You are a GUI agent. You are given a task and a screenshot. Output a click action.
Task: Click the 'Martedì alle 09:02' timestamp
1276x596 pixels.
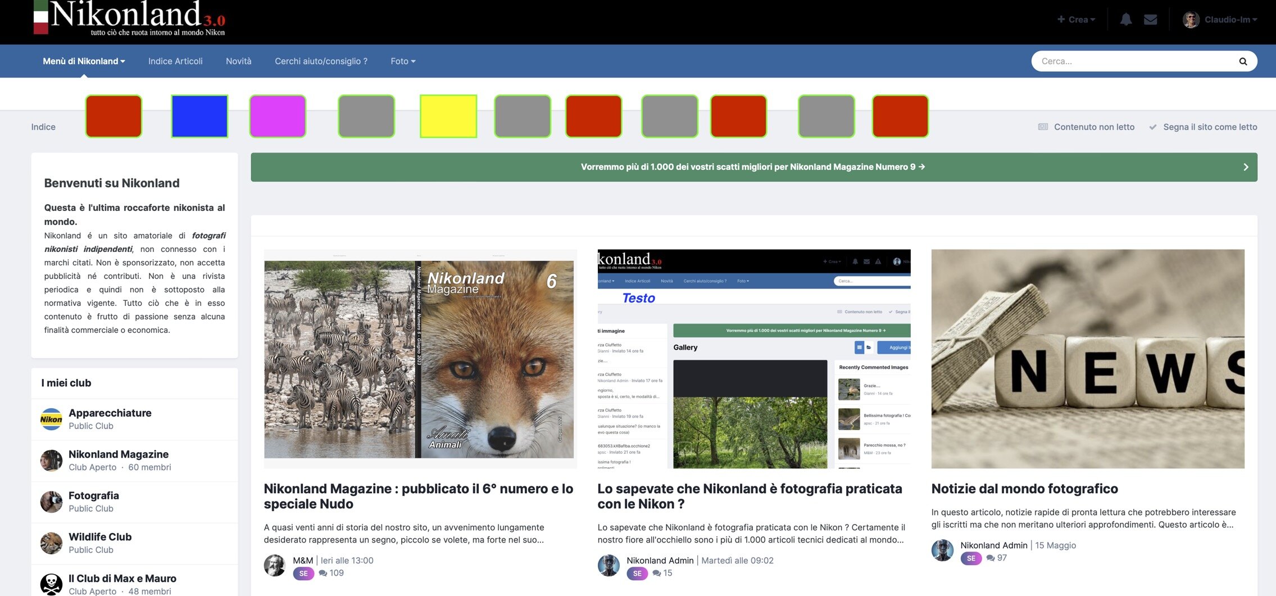pos(737,561)
